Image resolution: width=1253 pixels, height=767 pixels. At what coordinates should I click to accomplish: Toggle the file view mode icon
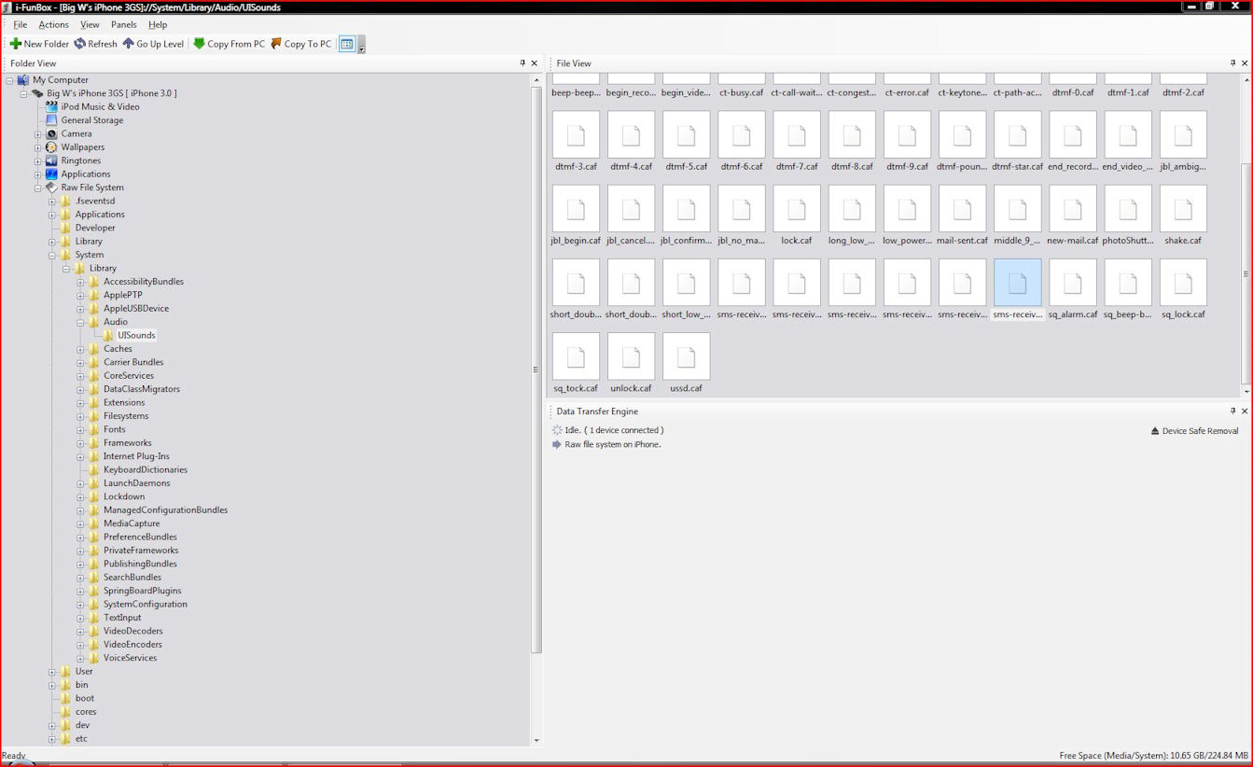(347, 44)
